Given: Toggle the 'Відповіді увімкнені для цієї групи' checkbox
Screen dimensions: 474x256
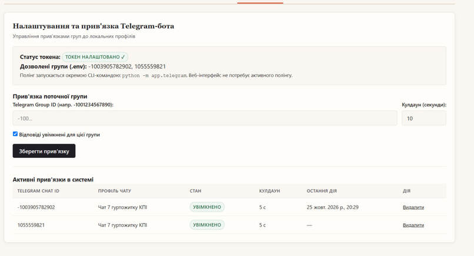Looking at the screenshot, I should [15, 134].
